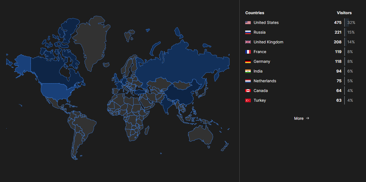
Task: Click the United Kingdom flag icon
Action: (x=248, y=42)
